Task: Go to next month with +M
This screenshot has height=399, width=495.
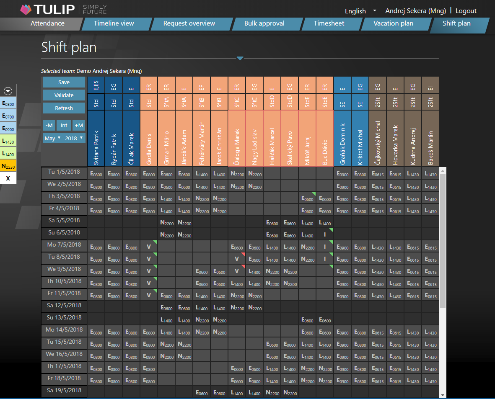Action: tap(79, 125)
